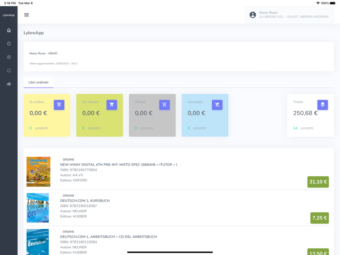340x255 pixels.
Task: Click ISBN: 9783190016587 text
Action: click(x=79, y=206)
